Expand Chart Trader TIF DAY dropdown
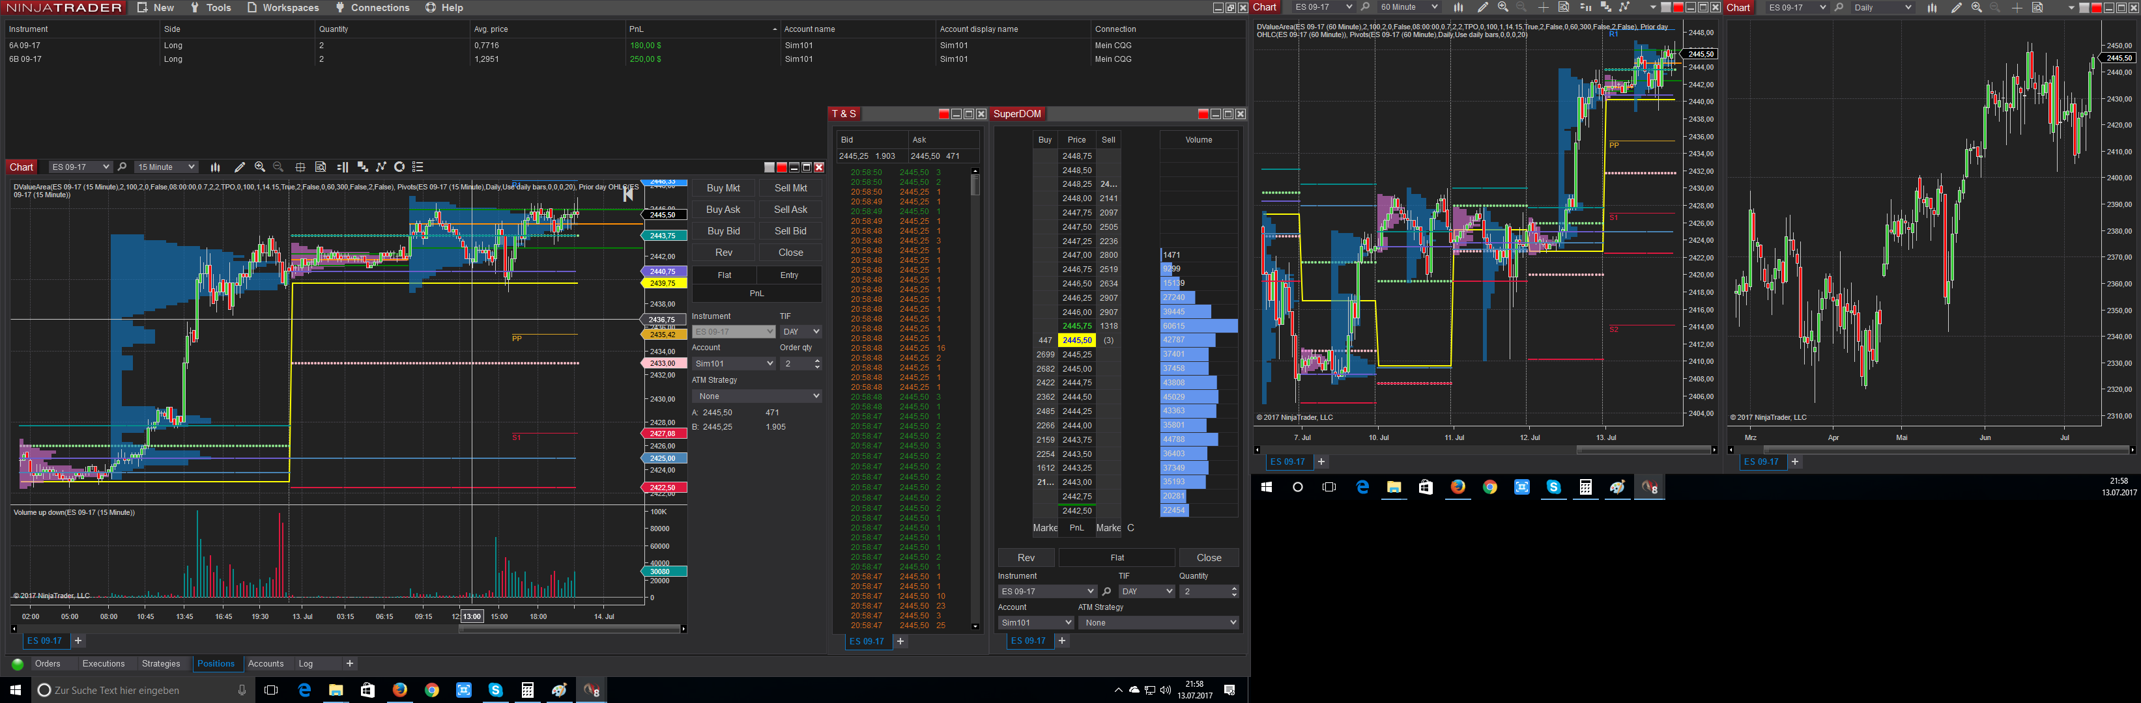The height and width of the screenshot is (703, 2141). [800, 332]
